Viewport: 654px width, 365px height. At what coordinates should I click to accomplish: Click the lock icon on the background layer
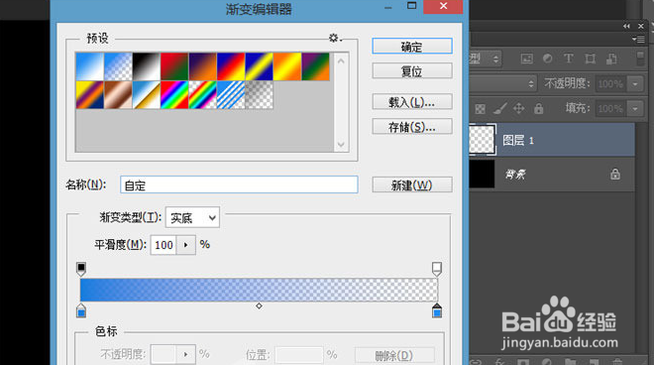tap(614, 174)
